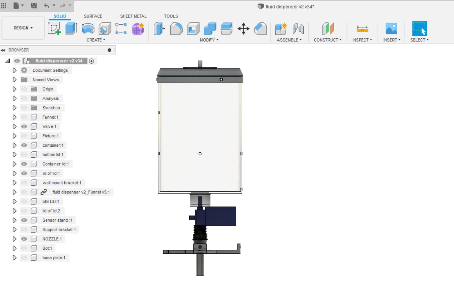Image resolution: width=454 pixels, height=289 pixels.
Task: Select the Joint tool
Action: (x=298, y=29)
